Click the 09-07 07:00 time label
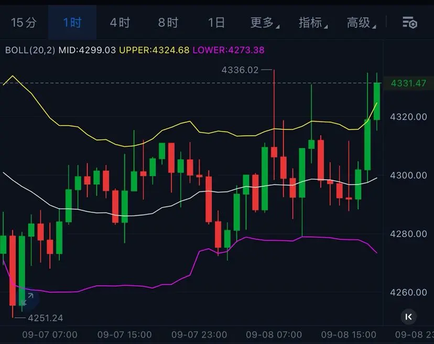This screenshot has width=434, height=344. point(50,335)
